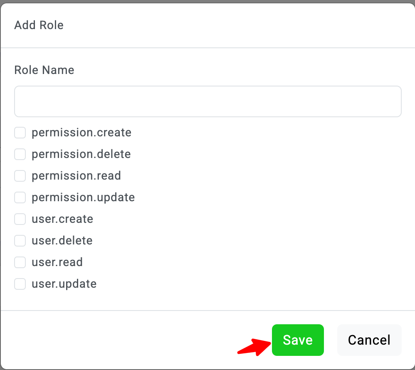Check the permission.read checkbox box

pyautogui.click(x=20, y=176)
